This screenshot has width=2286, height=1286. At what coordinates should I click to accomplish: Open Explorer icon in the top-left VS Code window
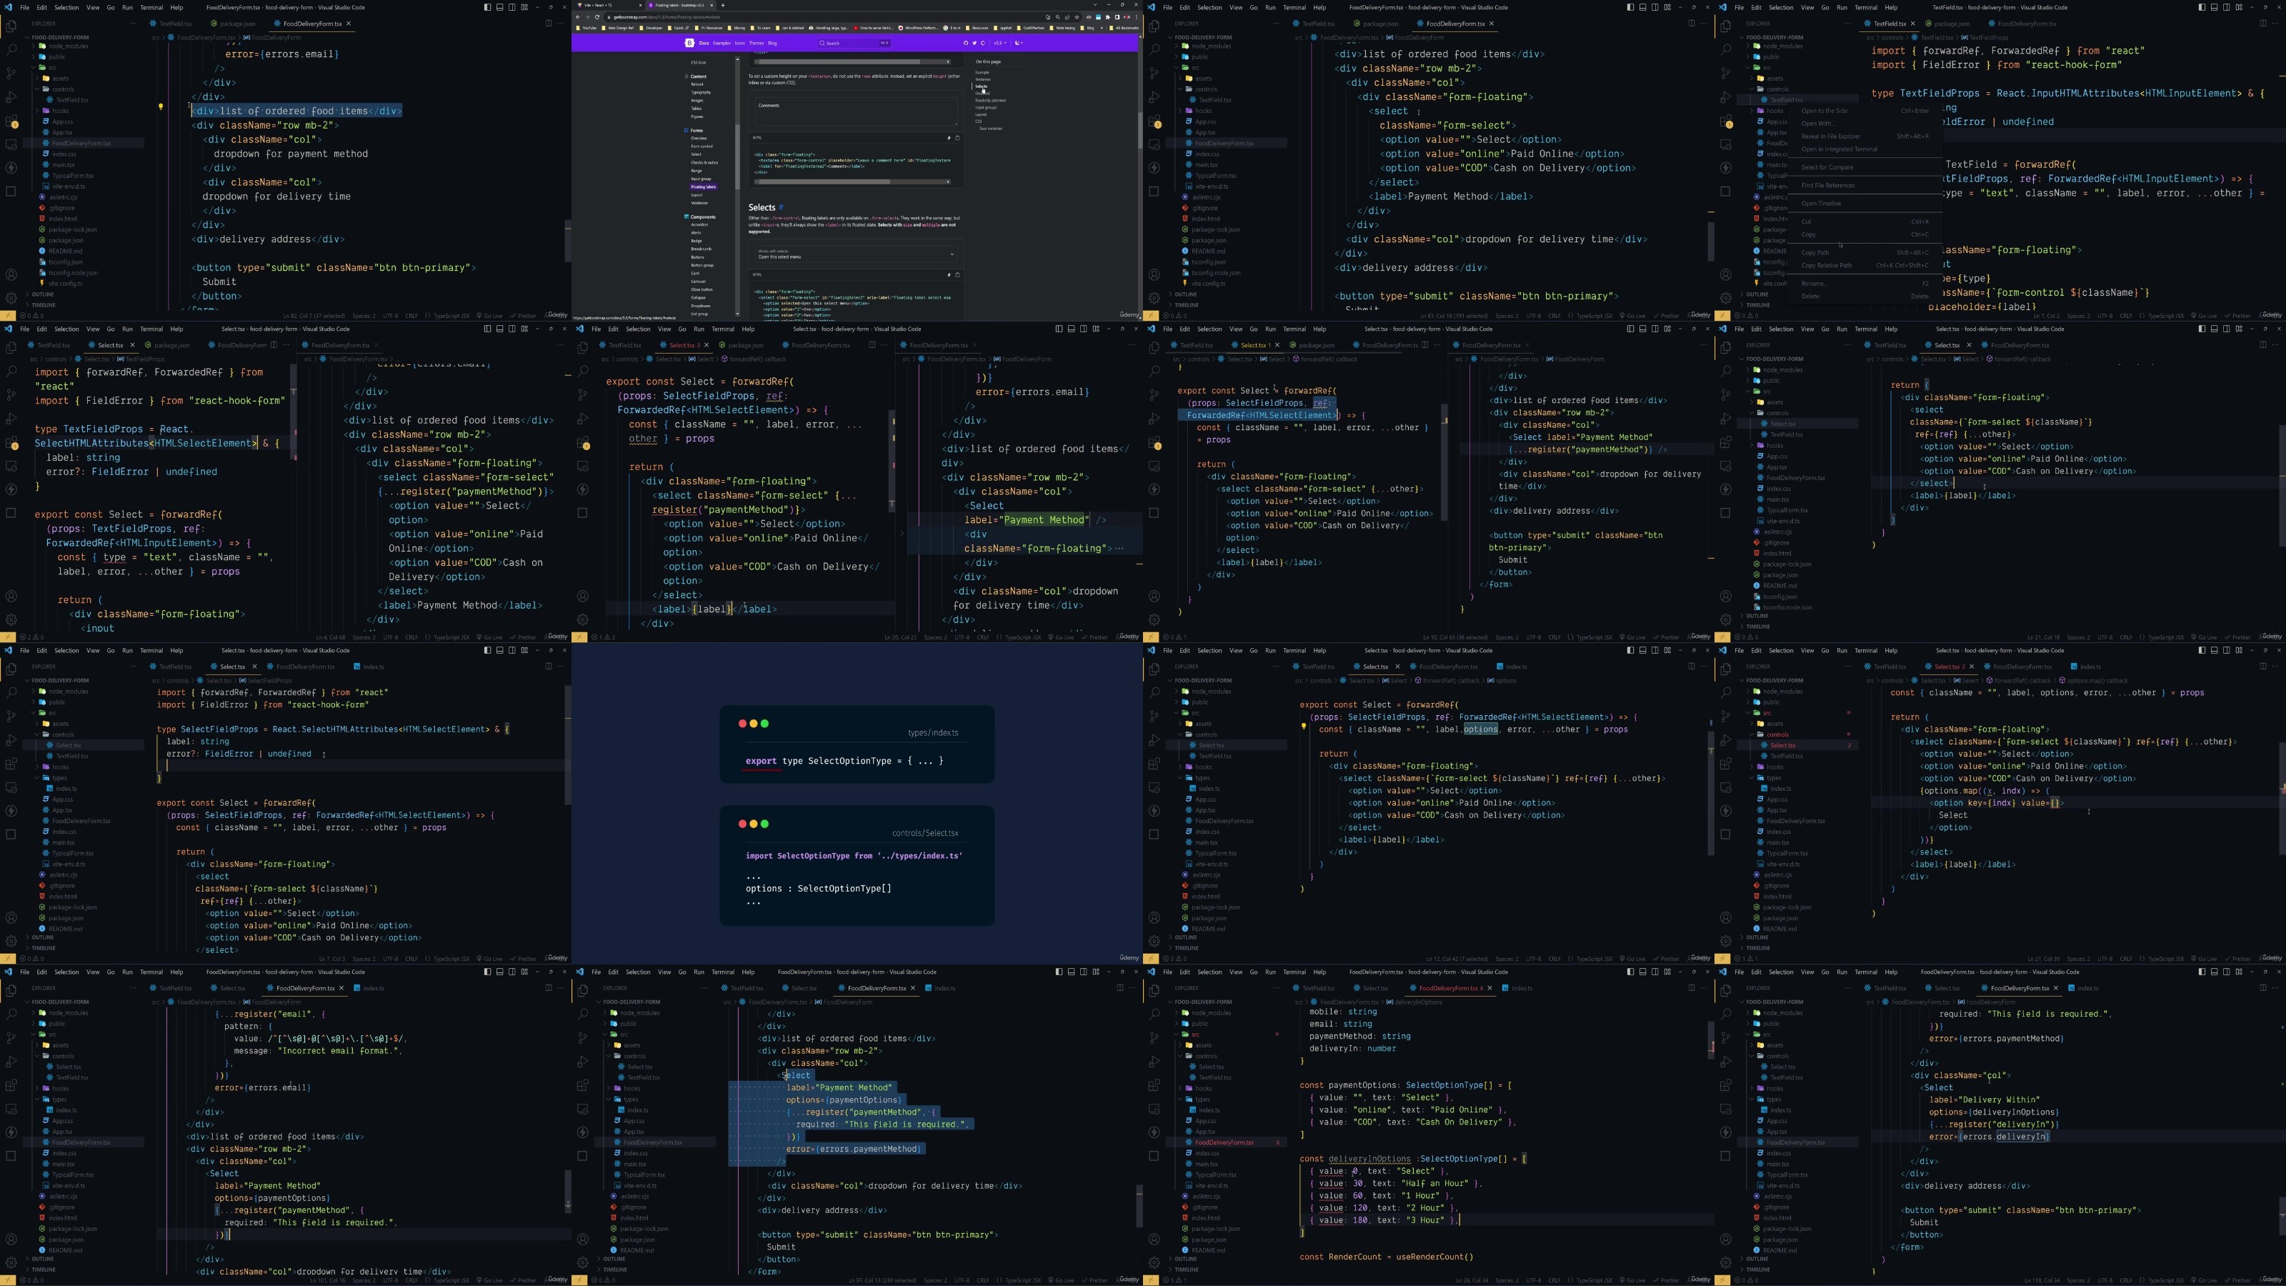11,26
